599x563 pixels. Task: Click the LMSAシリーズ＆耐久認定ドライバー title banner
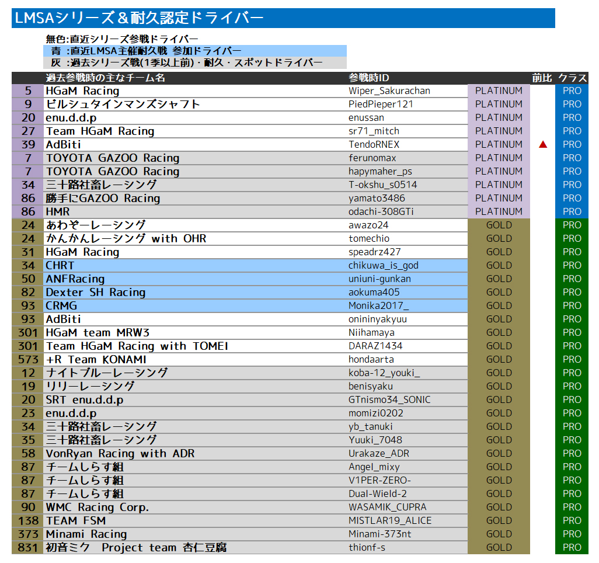[283, 18]
